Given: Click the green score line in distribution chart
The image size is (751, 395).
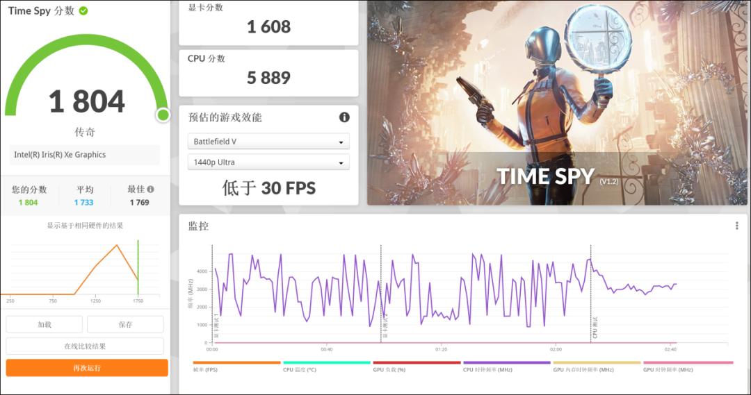Looking at the screenshot, I should click(x=138, y=268).
